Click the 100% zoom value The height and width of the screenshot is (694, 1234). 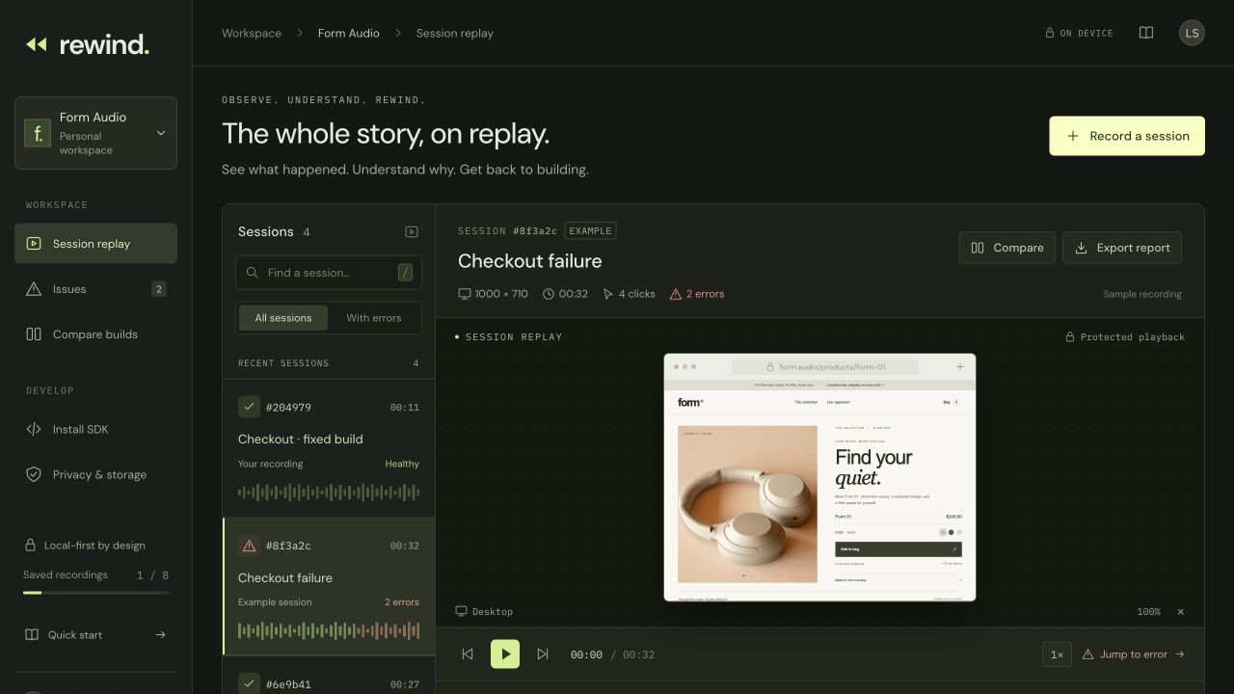1148,612
